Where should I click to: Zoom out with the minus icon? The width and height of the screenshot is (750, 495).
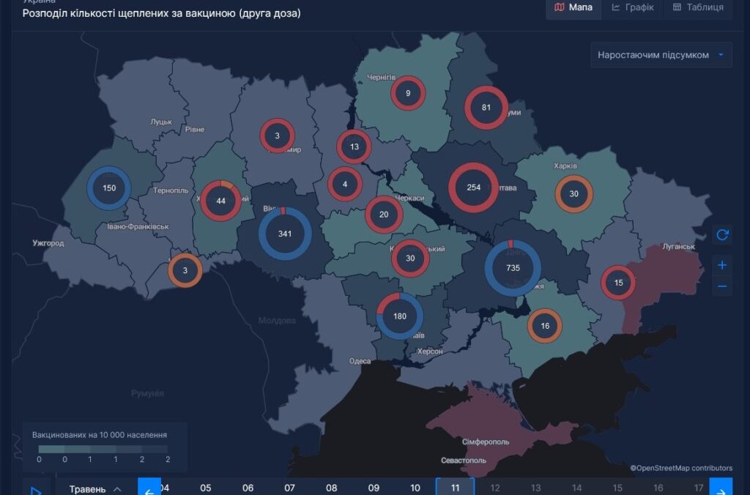(x=722, y=286)
